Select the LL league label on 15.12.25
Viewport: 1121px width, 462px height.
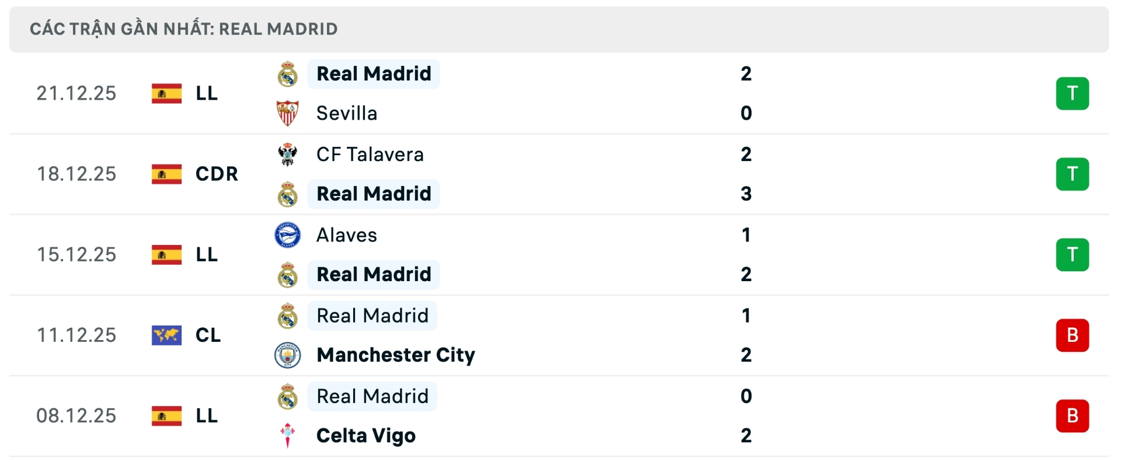[206, 254]
